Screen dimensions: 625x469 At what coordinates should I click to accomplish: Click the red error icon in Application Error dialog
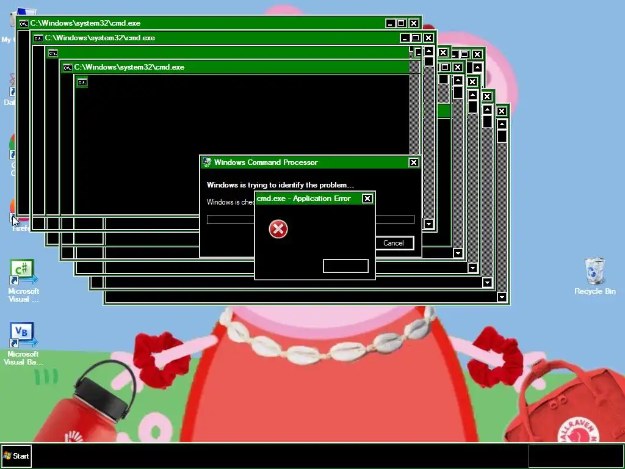click(x=278, y=229)
